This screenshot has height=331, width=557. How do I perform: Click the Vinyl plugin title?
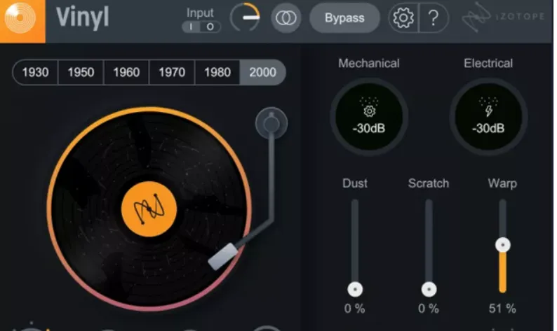(82, 18)
